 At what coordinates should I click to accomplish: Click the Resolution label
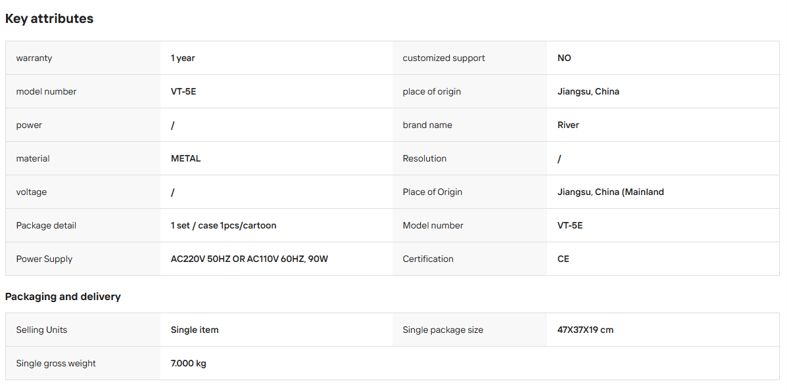pos(425,158)
